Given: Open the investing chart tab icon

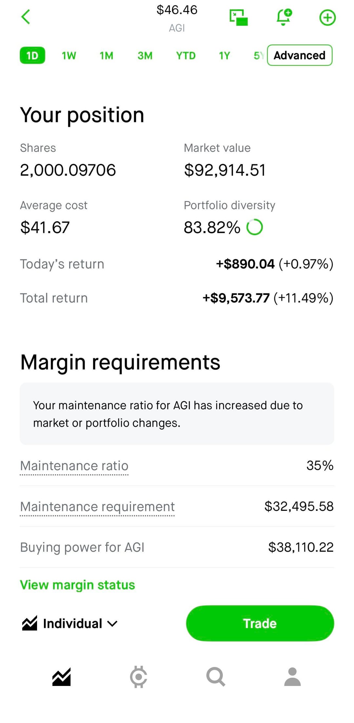Looking at the screenshot, I should coord(62,677).
